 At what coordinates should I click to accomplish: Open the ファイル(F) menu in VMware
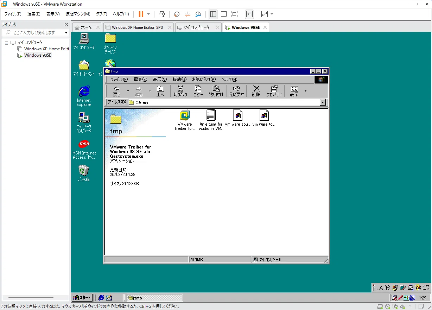13,14
